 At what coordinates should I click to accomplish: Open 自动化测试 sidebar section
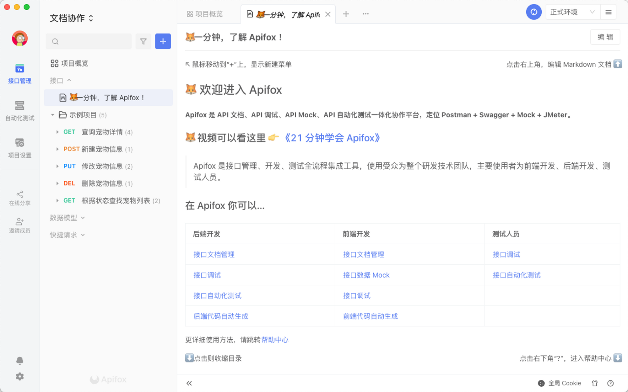19,111
